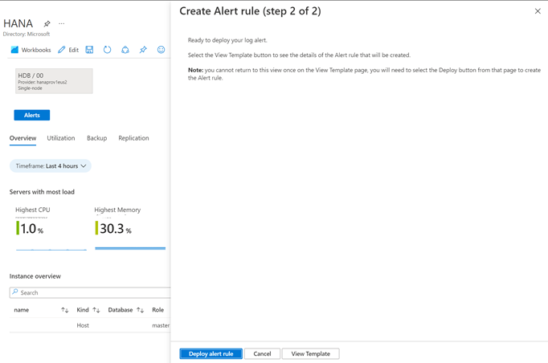Pin the workbook using toolbar pin icon
548x363 pixels.
[x=143, y=50]
